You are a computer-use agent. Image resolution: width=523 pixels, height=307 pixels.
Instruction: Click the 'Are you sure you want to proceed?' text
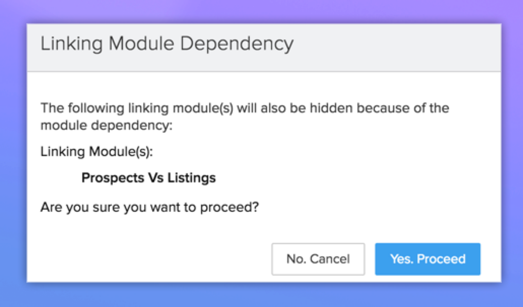pyautogui.click(x=150, y=207)
